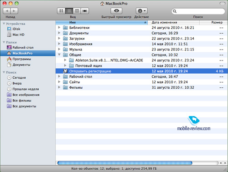Expand the Почтовый ящик folder
The height and width of the screenshot is (172, 228).
coord(65,66)
